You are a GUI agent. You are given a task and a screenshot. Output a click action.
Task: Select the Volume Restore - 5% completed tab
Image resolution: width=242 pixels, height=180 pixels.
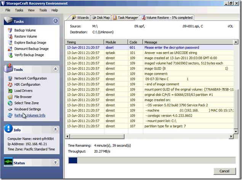167,18
